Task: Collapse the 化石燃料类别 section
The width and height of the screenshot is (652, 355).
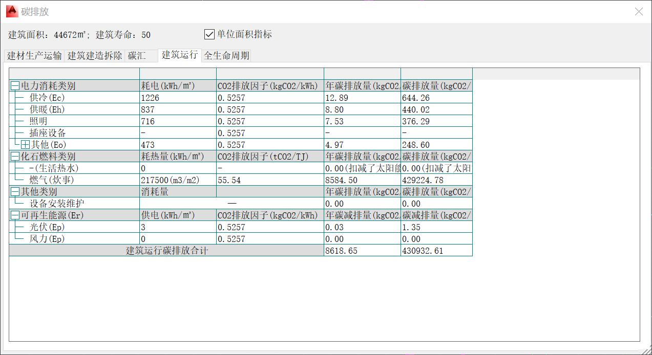Action: coord(15,157)
